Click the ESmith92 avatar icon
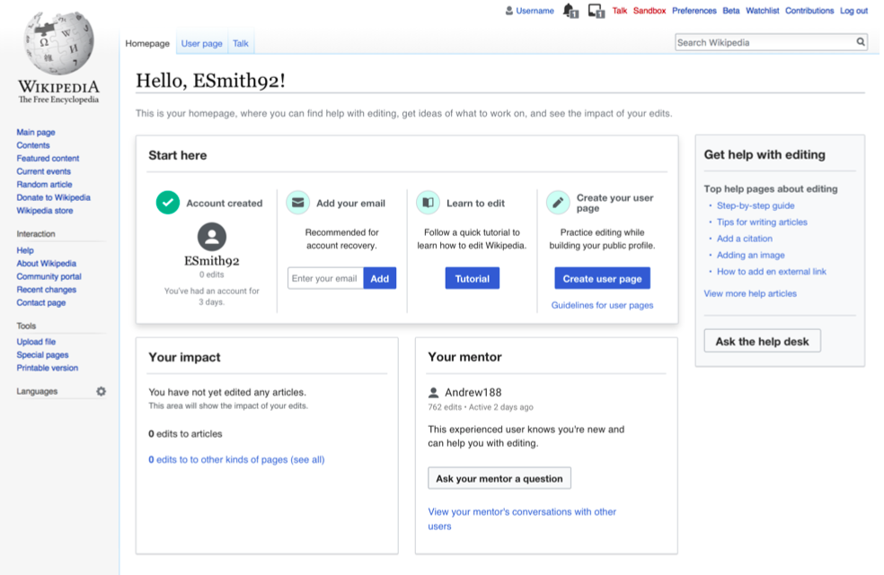This screenshot has height=575, width=884. pyautogui.click(x=212, y=237)
